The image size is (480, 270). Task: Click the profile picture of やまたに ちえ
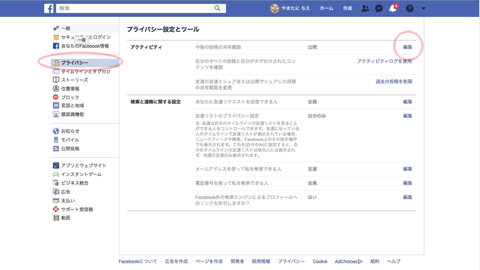[274, 8]
